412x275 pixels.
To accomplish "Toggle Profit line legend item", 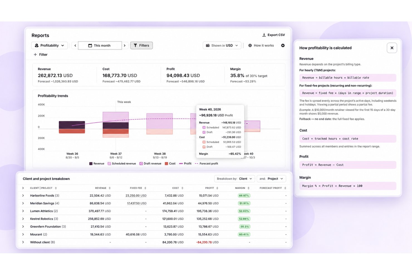I will [x=185, y=164].
